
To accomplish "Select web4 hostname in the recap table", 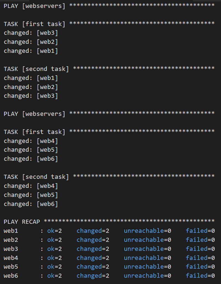I will 11,258.
